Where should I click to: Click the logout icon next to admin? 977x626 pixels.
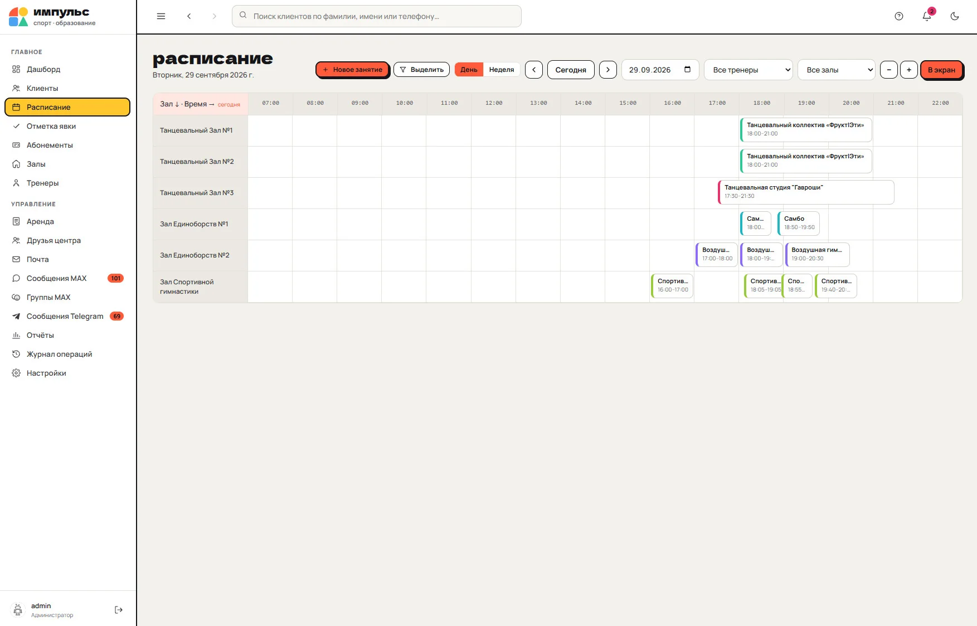[119, 610]
